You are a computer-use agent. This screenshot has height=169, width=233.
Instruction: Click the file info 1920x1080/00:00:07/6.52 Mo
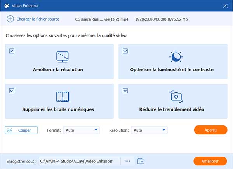[x=162, y=19]
